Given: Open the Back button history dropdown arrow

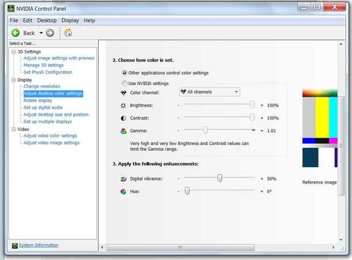Looking at the screenshot, I should (41, 33).
